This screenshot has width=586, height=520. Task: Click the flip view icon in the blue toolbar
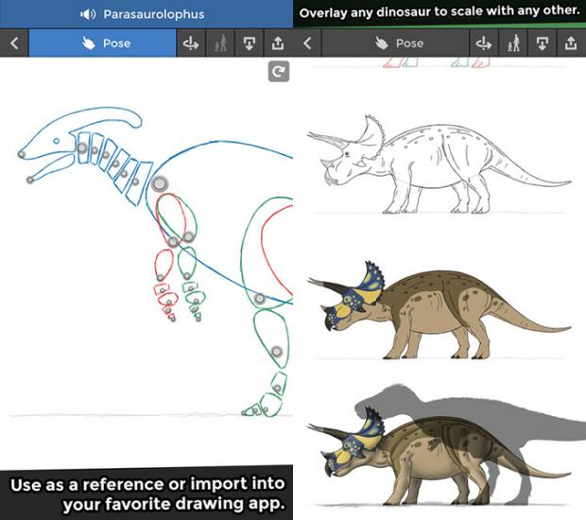[192, 43]
